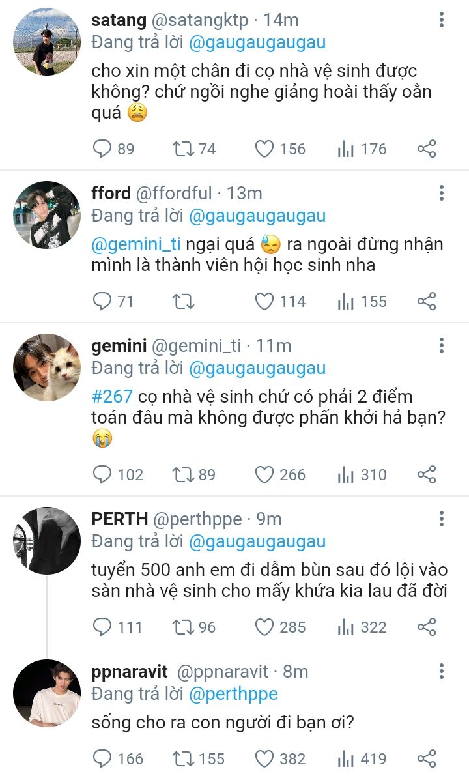Open gemini's profile picture with cat
The height and width of the screenshot is (778, 469).
tap(47, 367)
